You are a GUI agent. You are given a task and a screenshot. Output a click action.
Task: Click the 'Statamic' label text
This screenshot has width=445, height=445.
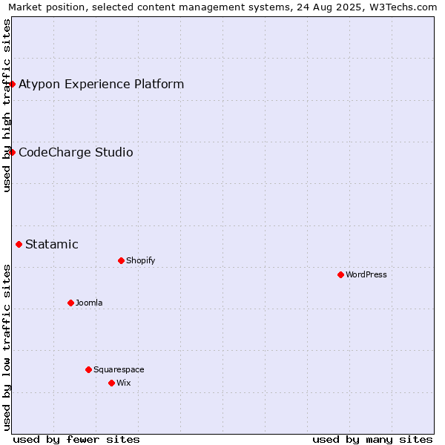click(52, 244)
